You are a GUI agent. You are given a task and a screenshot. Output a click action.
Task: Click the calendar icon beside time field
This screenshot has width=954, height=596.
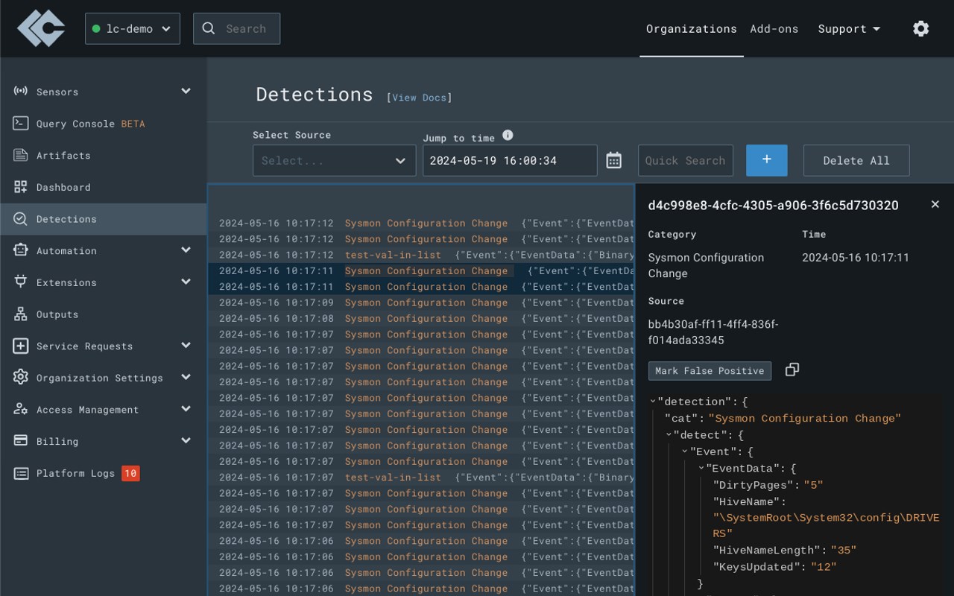click(x=613, y=160)
